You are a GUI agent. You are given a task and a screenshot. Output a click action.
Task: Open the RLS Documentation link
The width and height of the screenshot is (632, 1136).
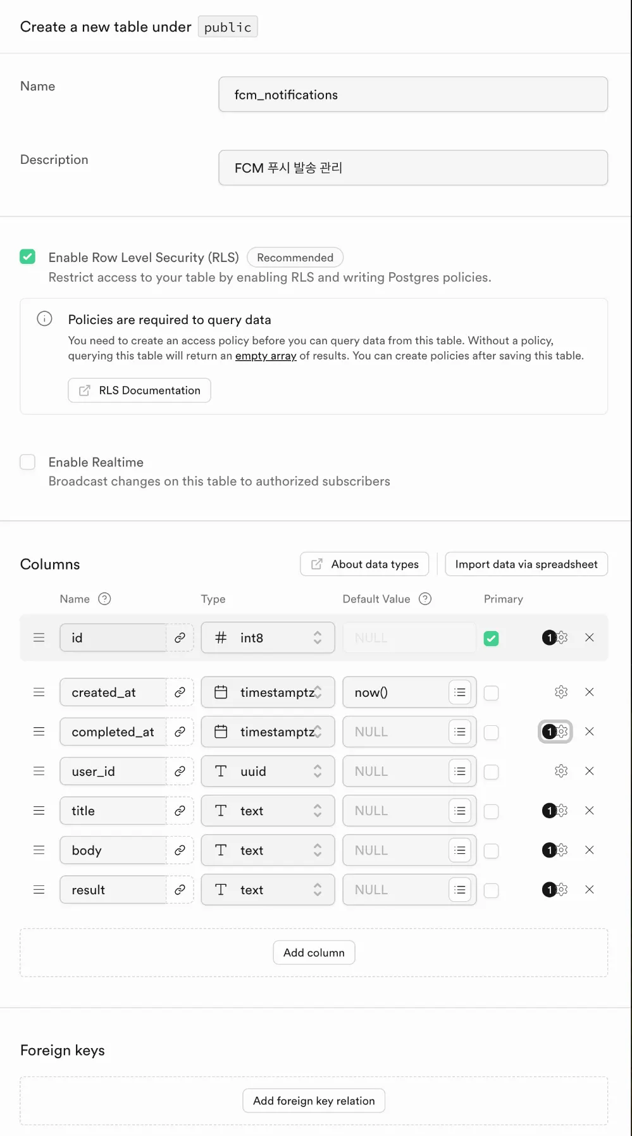coord(139,390)
